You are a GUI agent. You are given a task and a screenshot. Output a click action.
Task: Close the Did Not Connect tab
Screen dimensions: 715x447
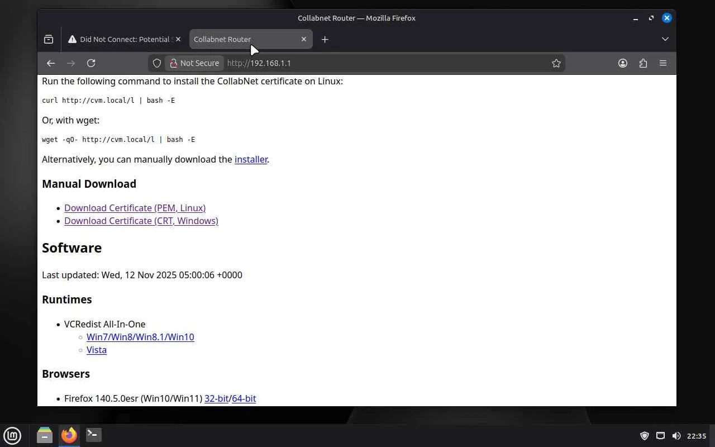tap(178, 39)
